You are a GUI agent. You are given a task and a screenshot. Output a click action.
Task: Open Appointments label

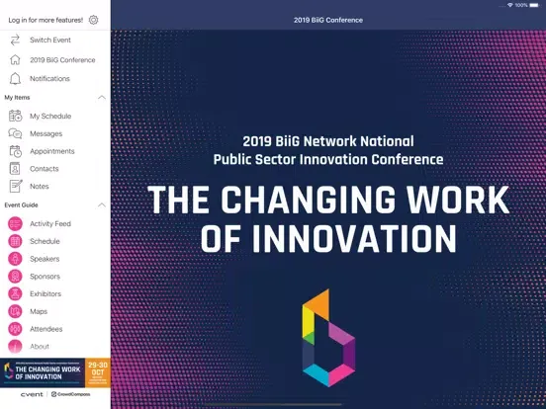tap(52, 151)
